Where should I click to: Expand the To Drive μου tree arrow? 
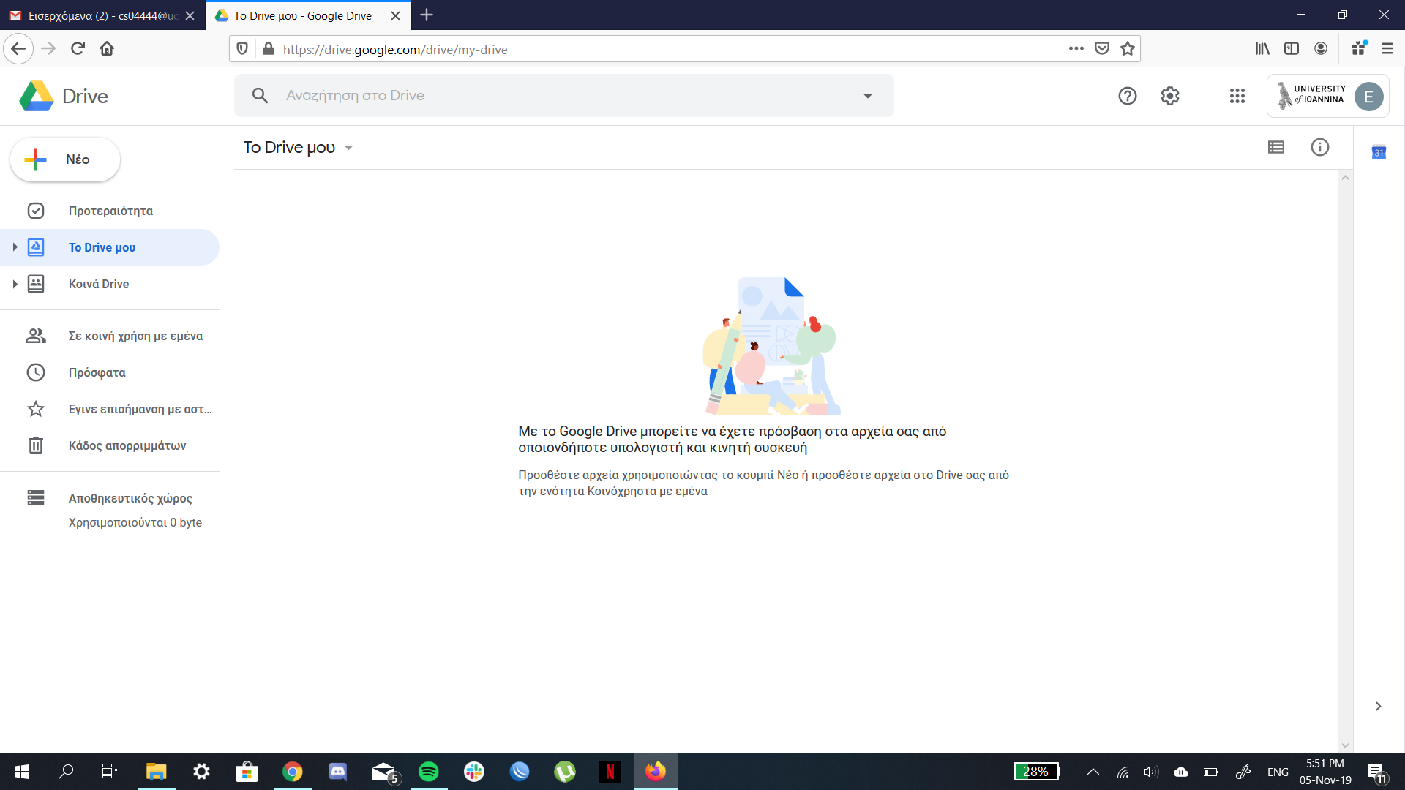pyautogui.click(x=15, y=247)
